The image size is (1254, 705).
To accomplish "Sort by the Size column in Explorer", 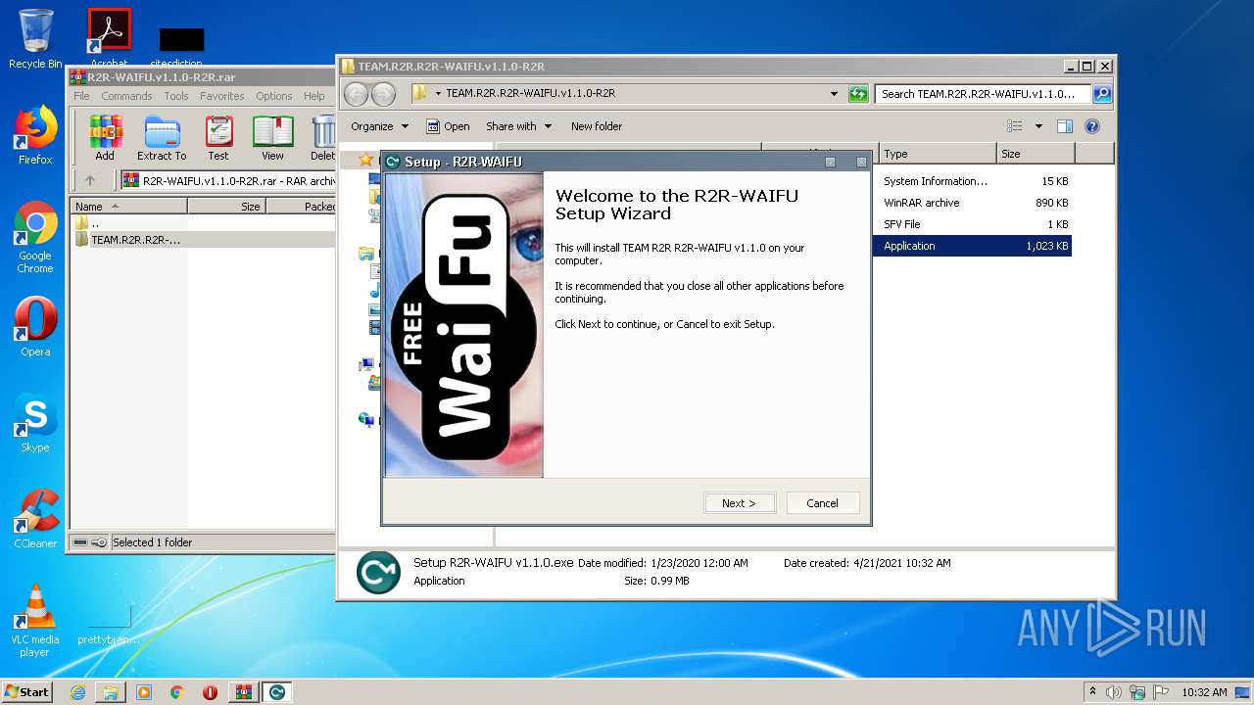I will (1036, 154).
